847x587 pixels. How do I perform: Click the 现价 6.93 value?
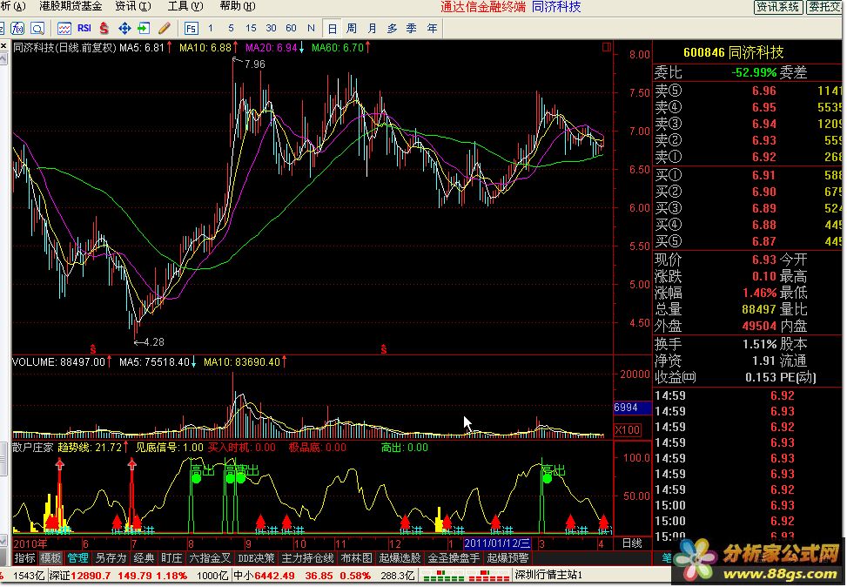coord(763,260)
